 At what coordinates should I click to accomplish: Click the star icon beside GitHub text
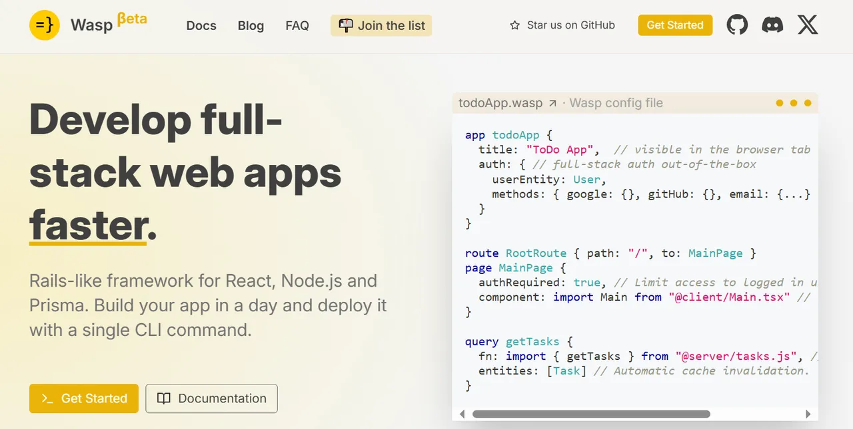[x=514, y=25]
